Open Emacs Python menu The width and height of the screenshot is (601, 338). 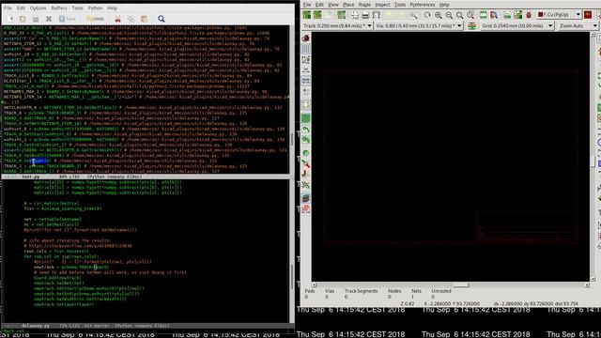(95, 8)
